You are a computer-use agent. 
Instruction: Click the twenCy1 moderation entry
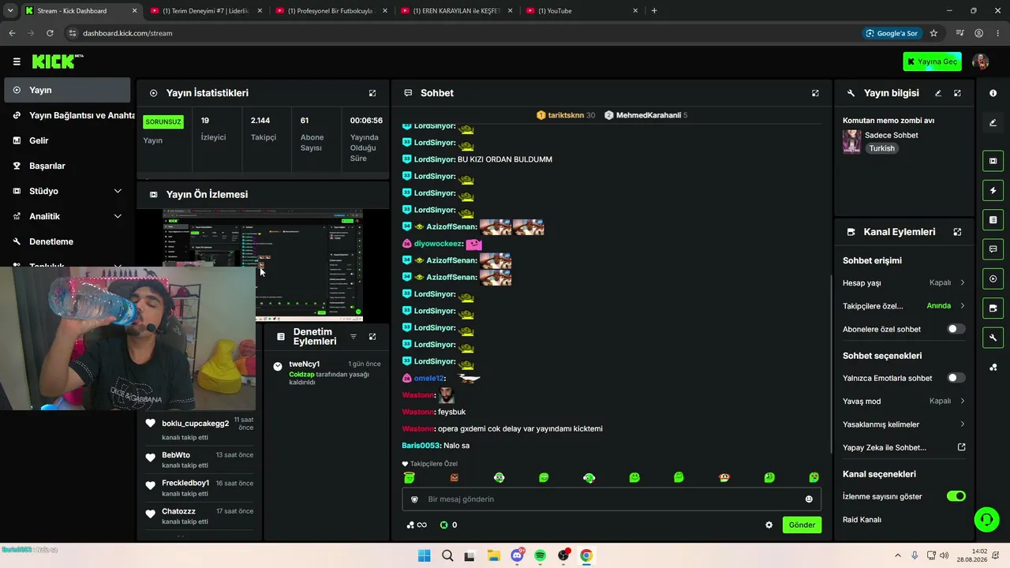(x=327, y=372)
